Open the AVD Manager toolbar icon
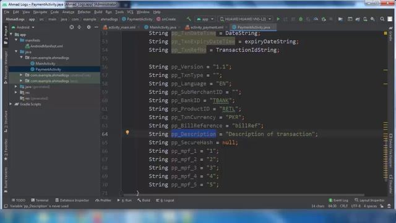The width and height of the screenshot is (396, 223). pos(365,19)
